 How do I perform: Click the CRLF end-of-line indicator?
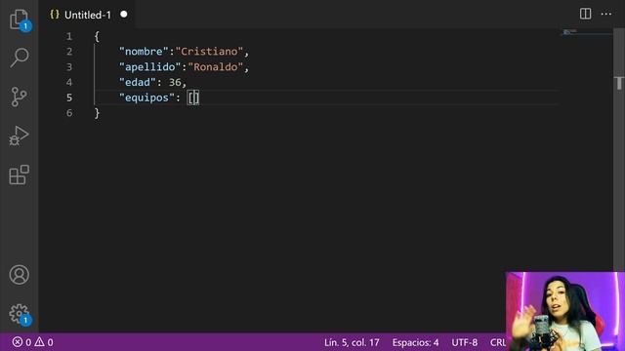(498, 342)
